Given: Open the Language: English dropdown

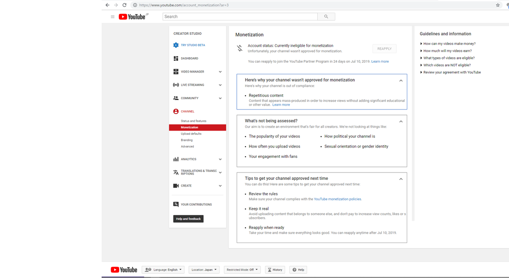Looking at the screenshot, I should coord(163,270).
